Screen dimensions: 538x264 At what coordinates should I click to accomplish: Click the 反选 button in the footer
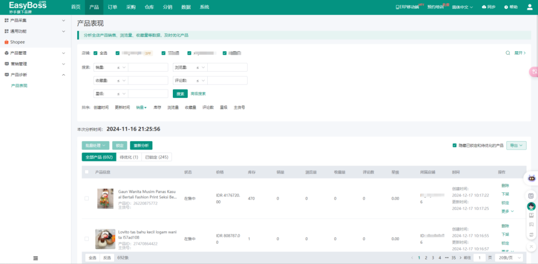[x=107, y=258]
